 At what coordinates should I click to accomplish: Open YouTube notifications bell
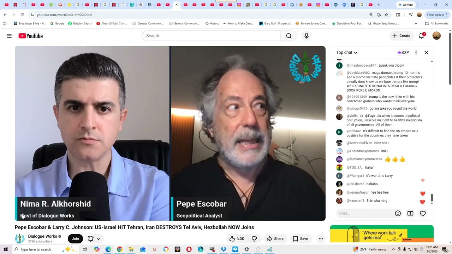click(422, 36)
